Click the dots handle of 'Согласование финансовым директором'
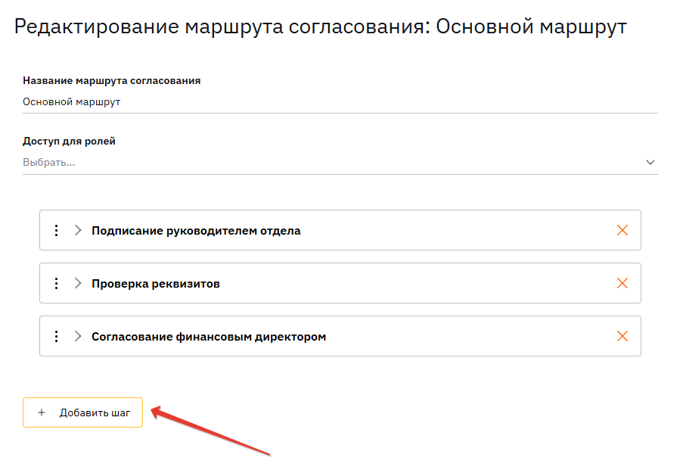This screenshot has height=470, width=686. coord(56,337)
